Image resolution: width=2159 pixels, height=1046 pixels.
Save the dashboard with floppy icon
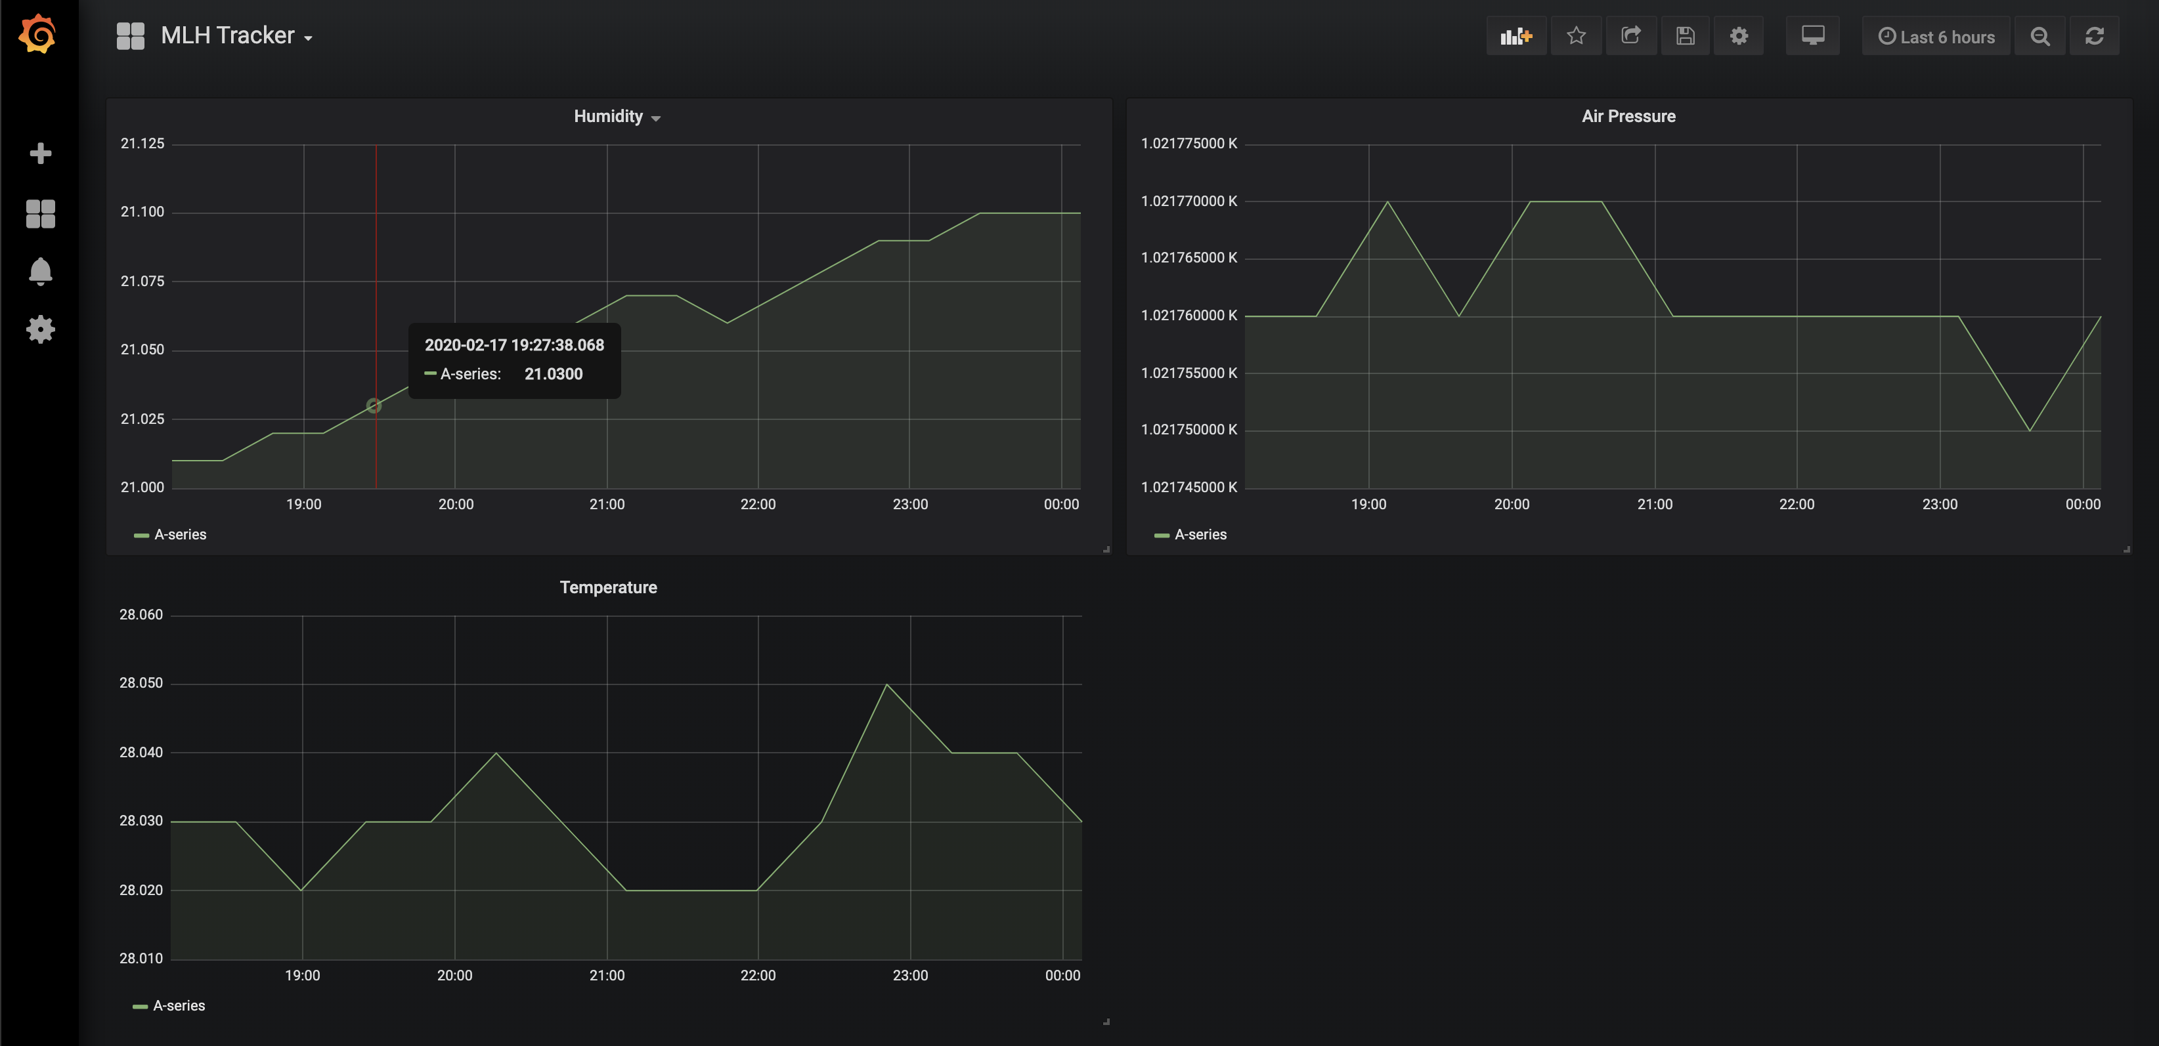pyautogui.click(x=1685, y=36)
